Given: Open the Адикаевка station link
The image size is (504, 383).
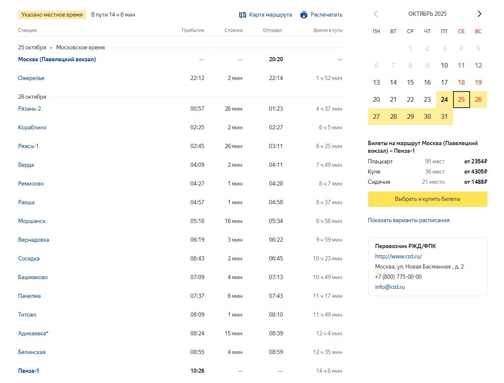Looking at the screenshot, I should tap(32, 333).
